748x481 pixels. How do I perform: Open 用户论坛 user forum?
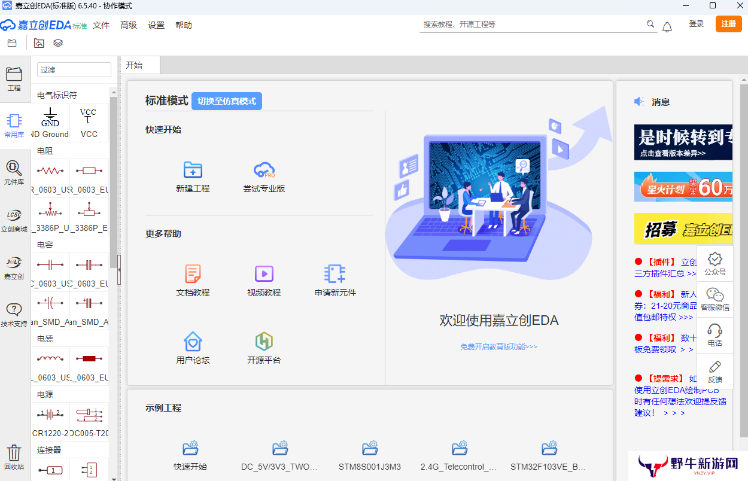[193, 348]
